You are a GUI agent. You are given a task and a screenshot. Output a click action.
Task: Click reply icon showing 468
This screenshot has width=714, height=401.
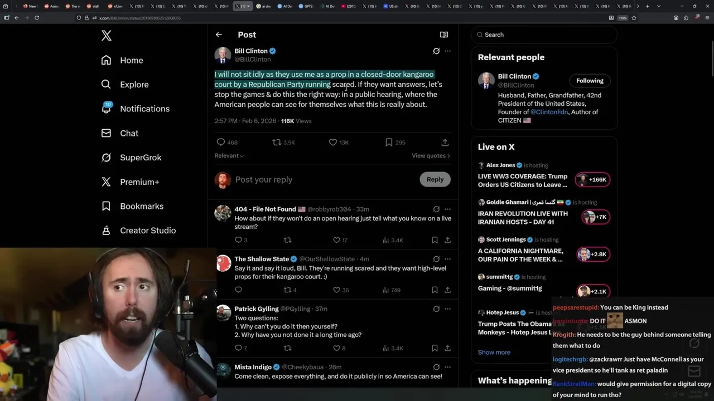click(227, 143)
